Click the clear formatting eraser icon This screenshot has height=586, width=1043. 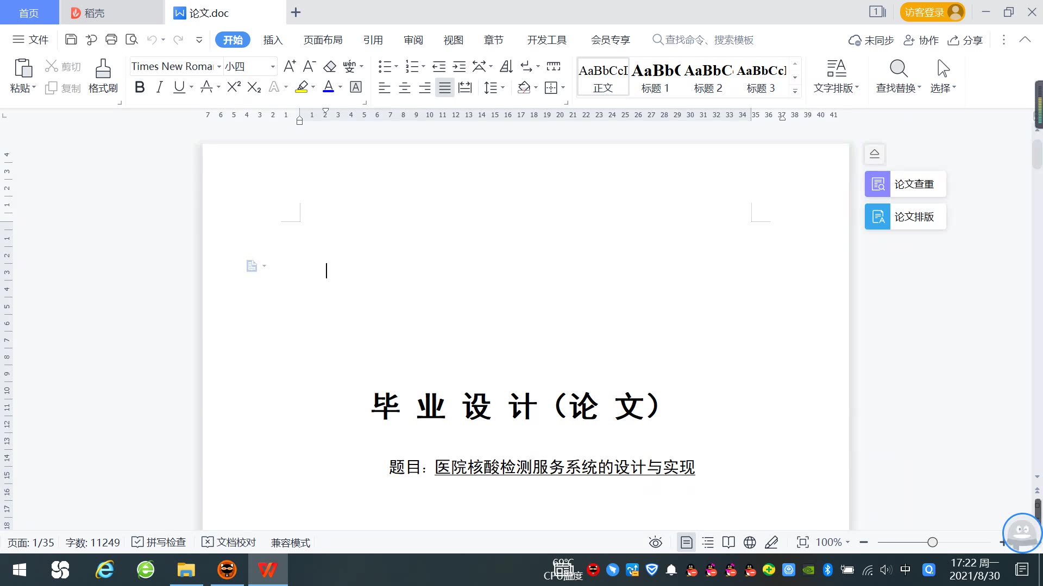click(330, 66)
